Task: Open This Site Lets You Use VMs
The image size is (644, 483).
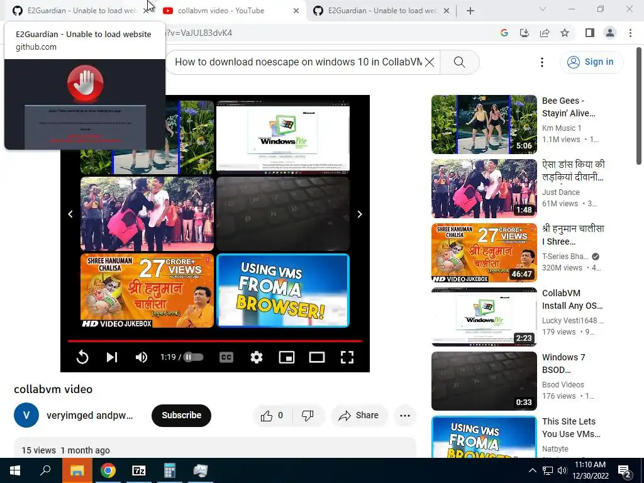Action: (x=571, y=428)
